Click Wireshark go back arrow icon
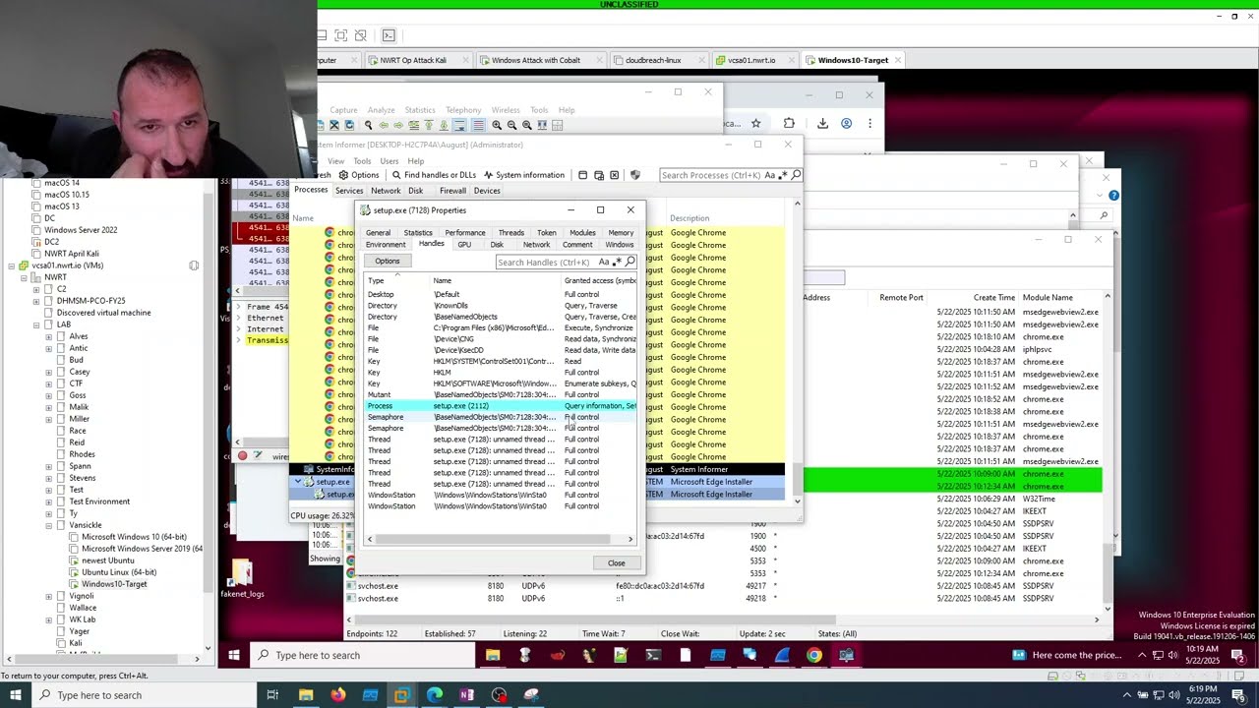Screen dimensions: 1259x708 click(384, 125)
